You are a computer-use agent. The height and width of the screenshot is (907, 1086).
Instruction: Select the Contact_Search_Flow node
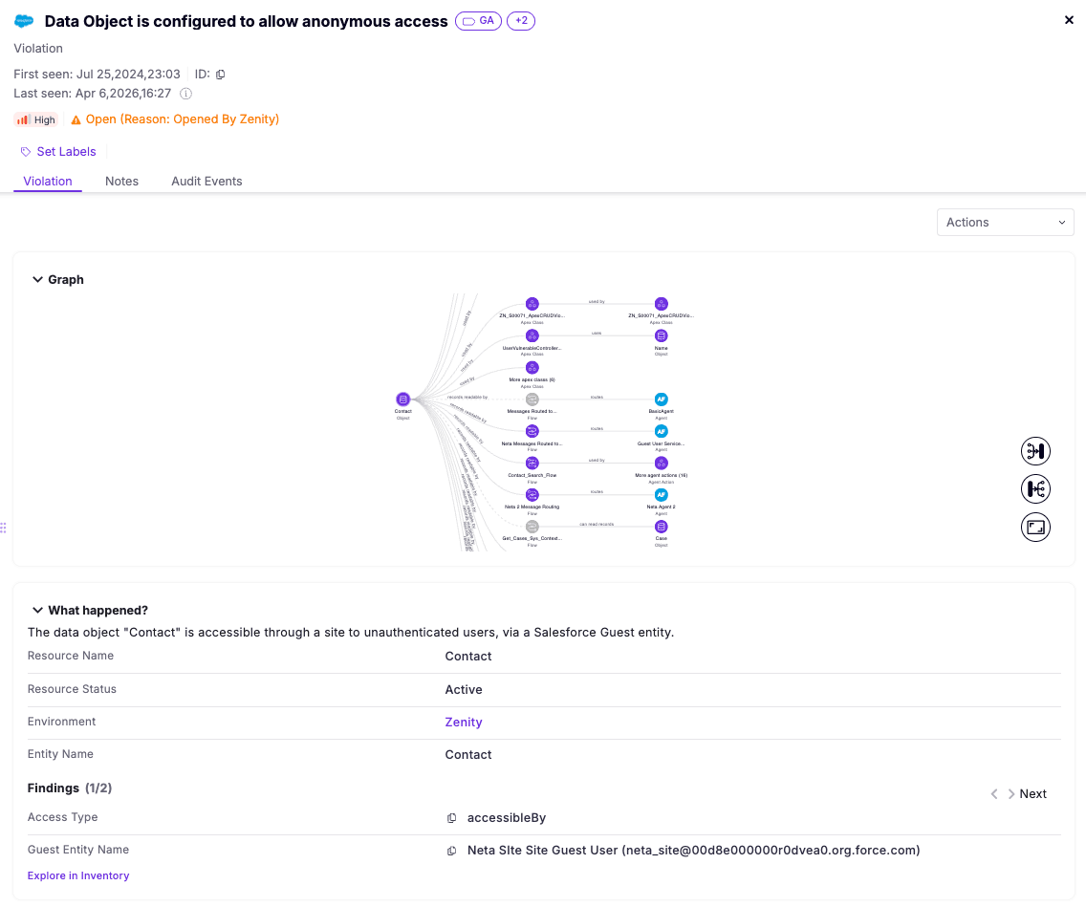pyautogui.click(x=532, y=464)
